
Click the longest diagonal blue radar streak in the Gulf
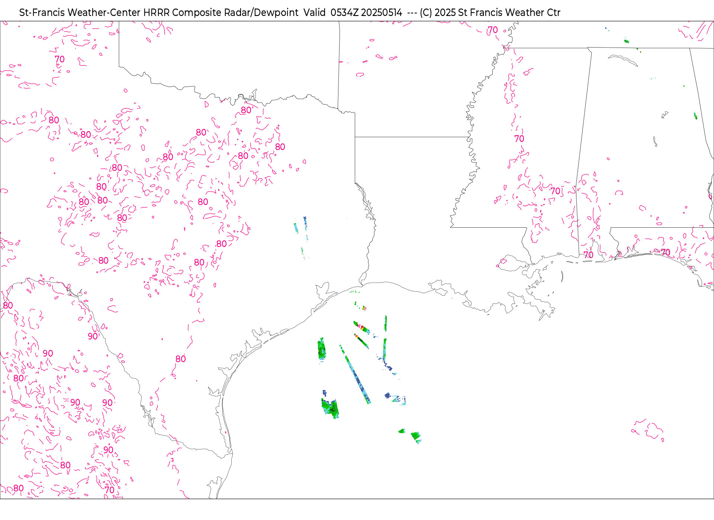pos(355,374)
